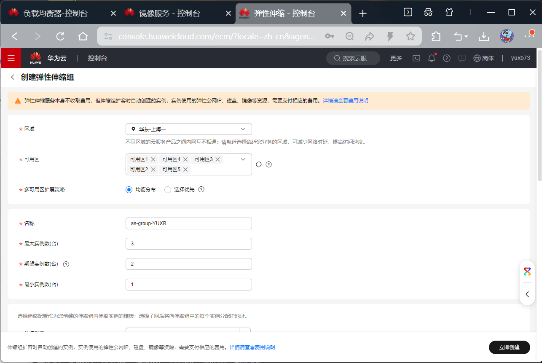Close the 镜像服务 - 控制台 tab
The height and width of the screenshot is (363, 542).
tap(228, 13)
